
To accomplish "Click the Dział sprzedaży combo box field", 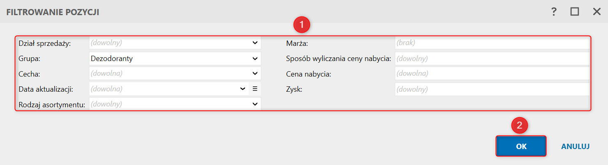I will click(169, 43).
